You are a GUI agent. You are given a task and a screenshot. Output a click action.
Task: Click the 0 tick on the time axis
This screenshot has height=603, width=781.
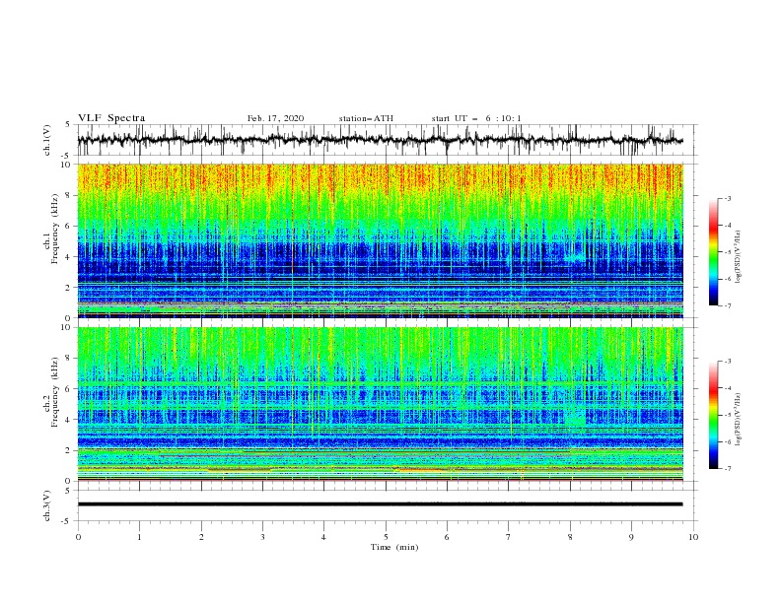pyautogui.click(x=78, y=537)
